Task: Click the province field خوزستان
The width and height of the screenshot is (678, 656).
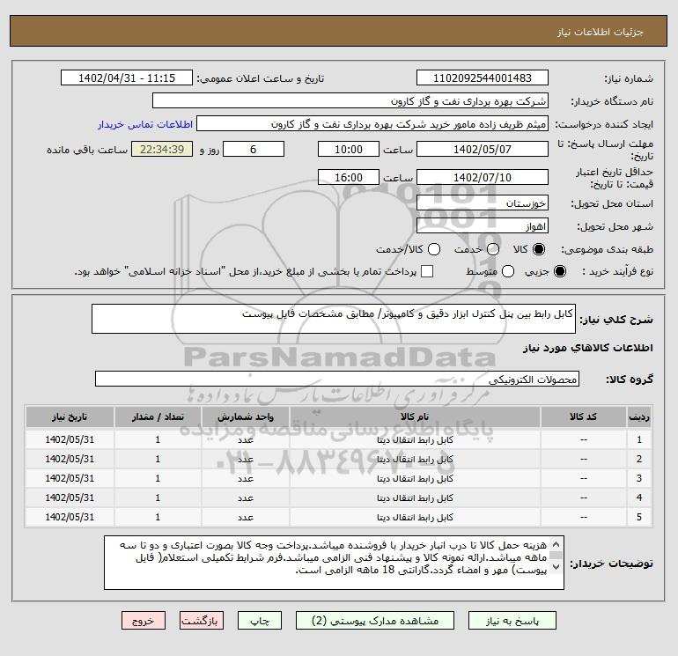Action: click(483, 203)
